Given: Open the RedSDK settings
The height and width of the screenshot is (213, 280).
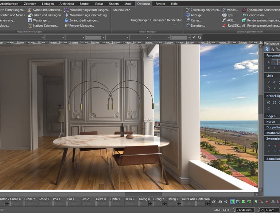Looking at the screenshot, I should pos(231,26).
